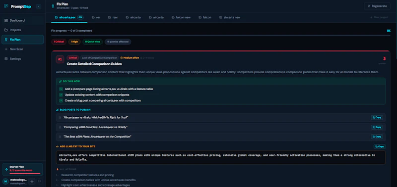Toggle the light/dark theme sun icon
397x187 pixels.
(32, 181)
